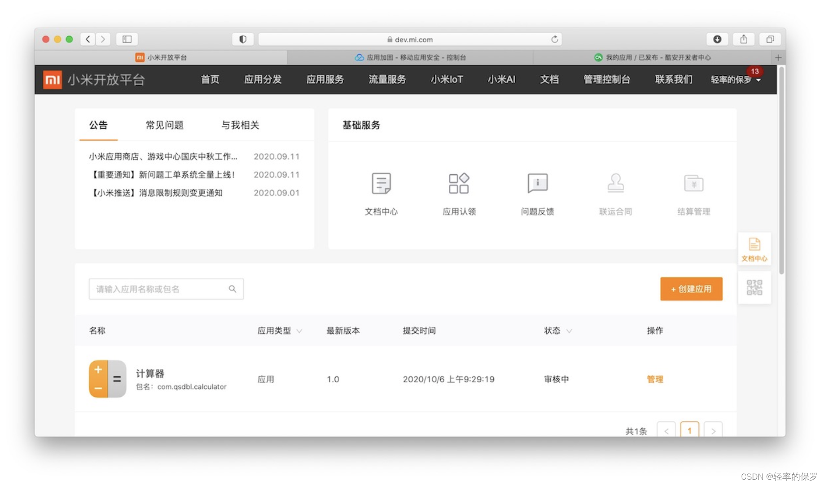Go back in Safari
824x485 pixels.
88,39
